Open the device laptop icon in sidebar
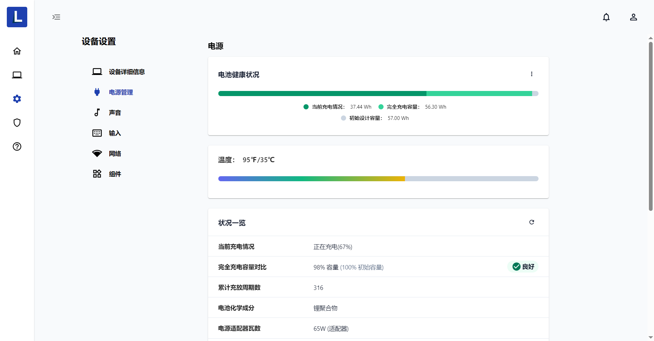The height and width of the screenshot is (341, 654). 17,75
